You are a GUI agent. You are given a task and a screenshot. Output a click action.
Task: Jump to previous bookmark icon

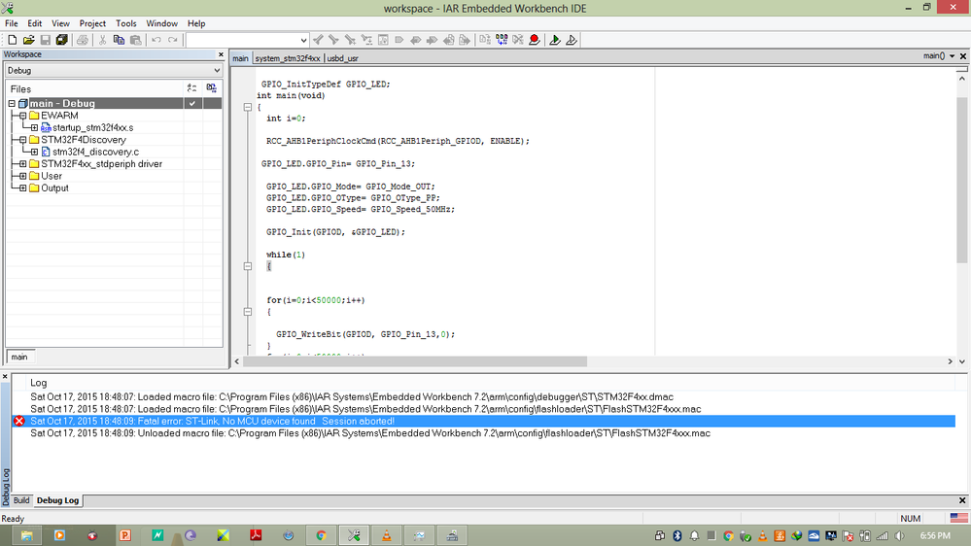click(x=416, y=40)
